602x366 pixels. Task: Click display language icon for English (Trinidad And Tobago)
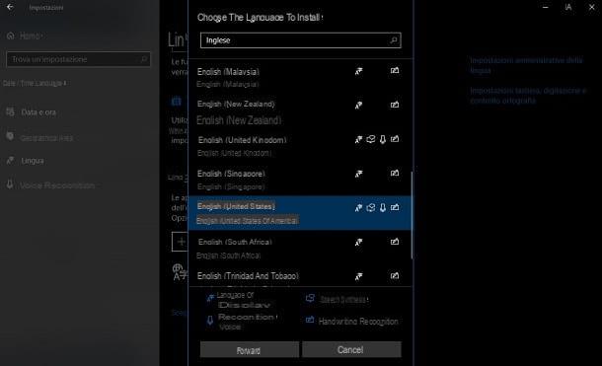(358, 276)
